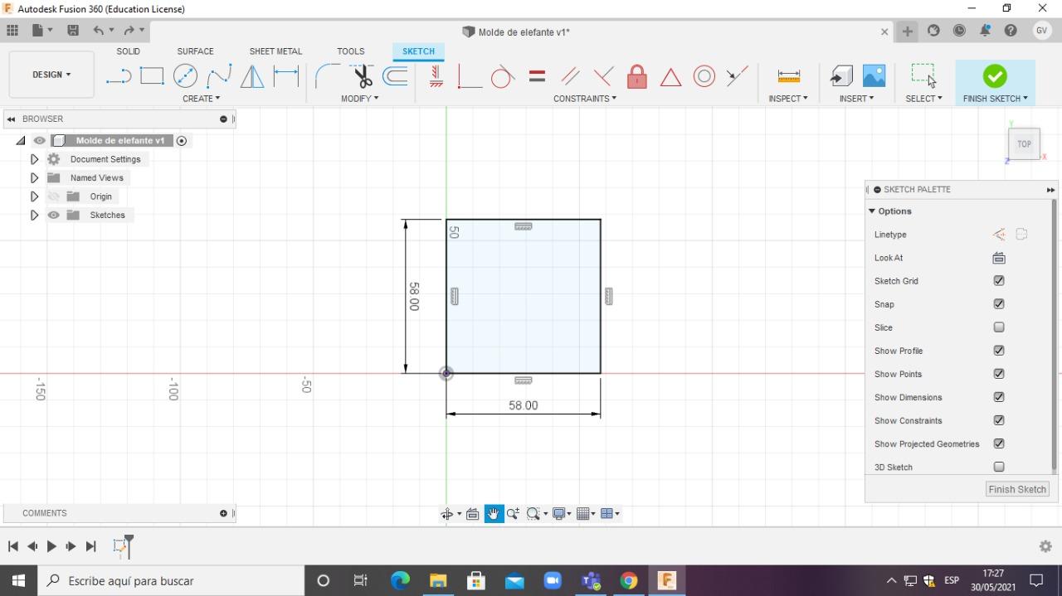Select the Mirror sketch tool

[x=252, y=76]
